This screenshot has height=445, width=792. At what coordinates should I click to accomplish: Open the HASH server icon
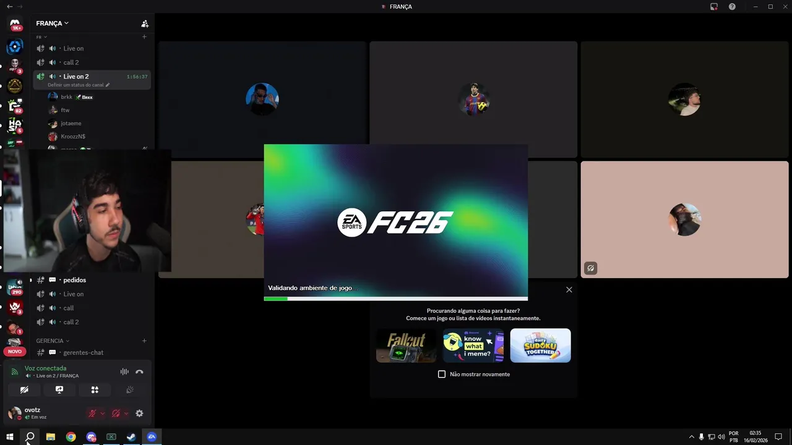coord(15,125)
